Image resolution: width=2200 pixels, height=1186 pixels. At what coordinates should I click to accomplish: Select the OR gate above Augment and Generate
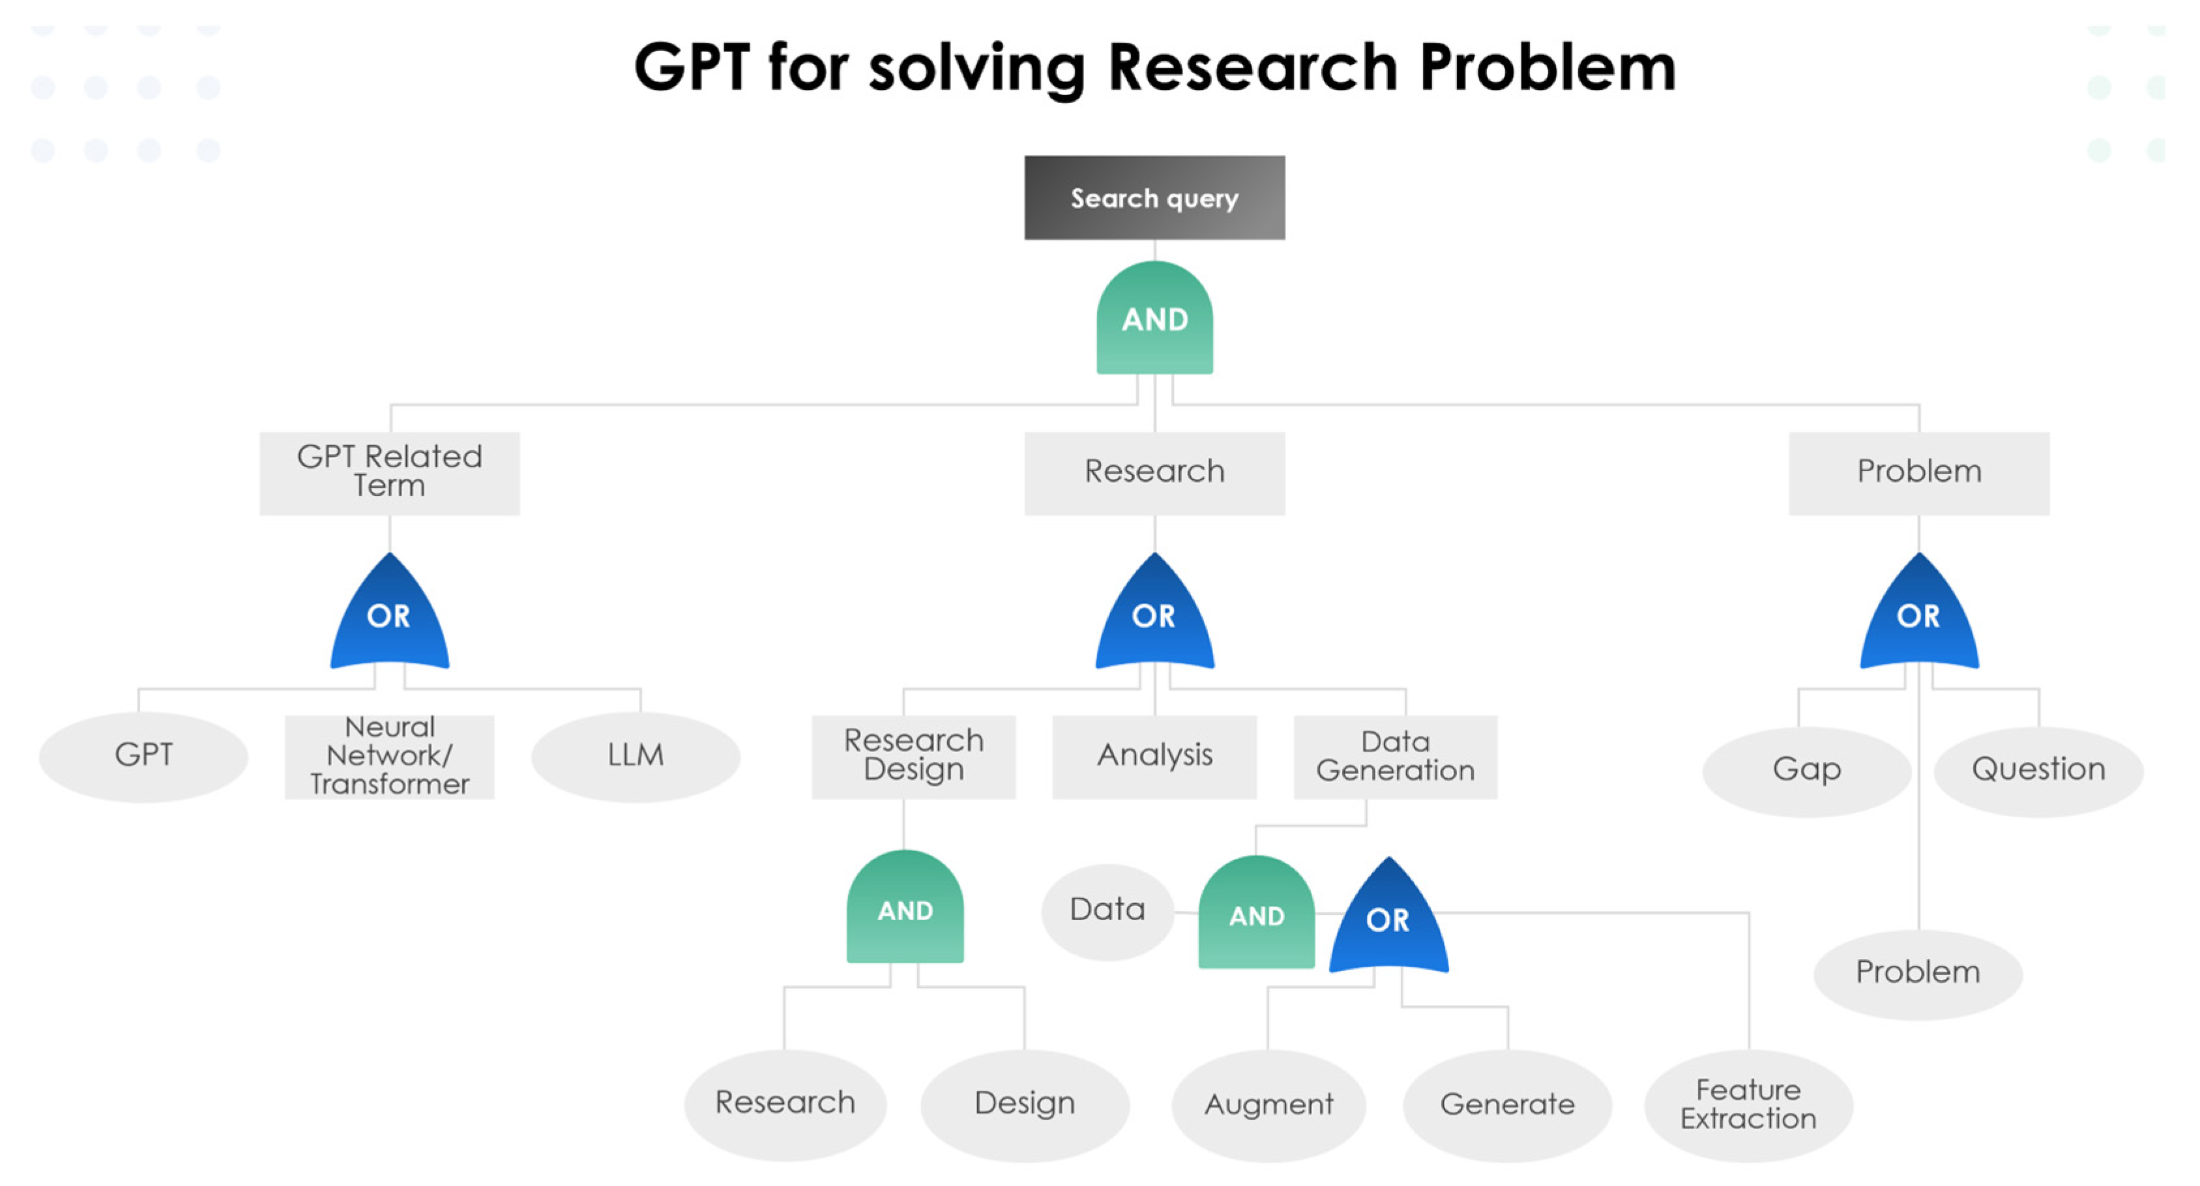click(x=1388, y=919)
